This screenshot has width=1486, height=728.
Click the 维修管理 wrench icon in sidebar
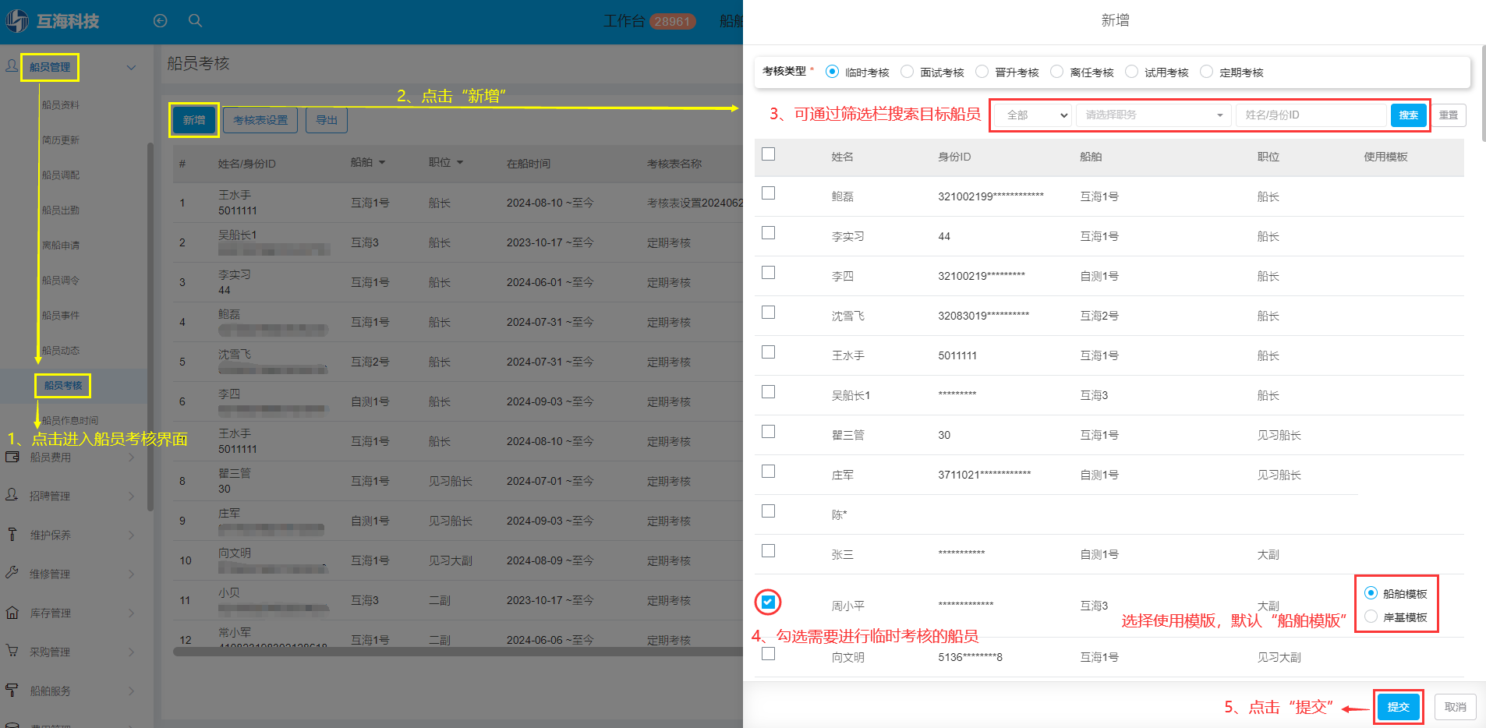[12, 573]
